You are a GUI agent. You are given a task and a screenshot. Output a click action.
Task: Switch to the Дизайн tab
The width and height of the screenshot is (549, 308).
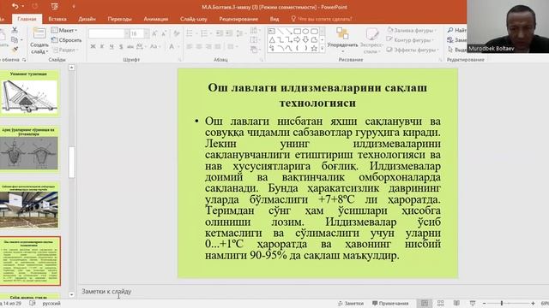[87, 19]
